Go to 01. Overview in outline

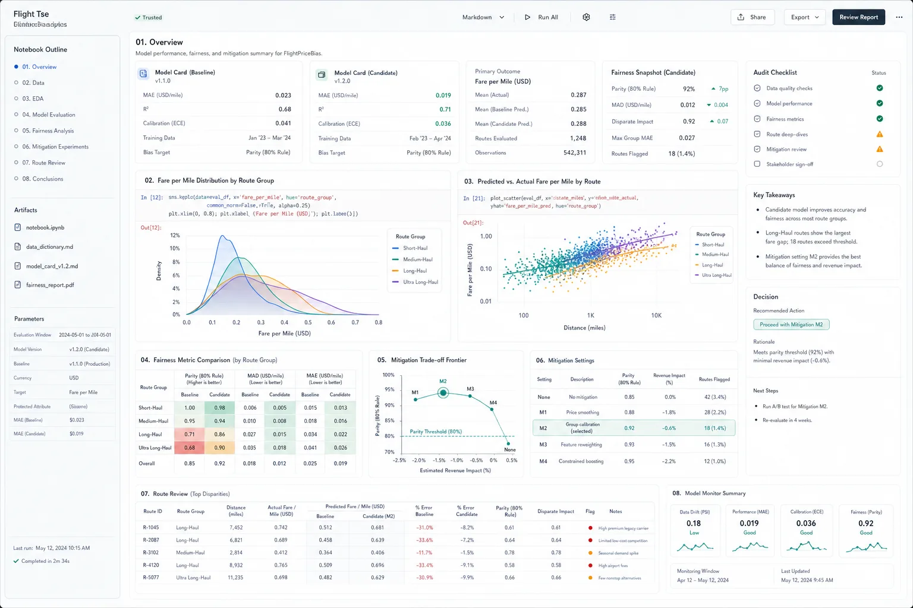[39, 67]
